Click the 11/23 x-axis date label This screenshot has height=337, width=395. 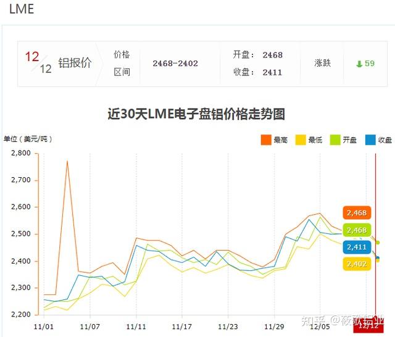point(228,327)
